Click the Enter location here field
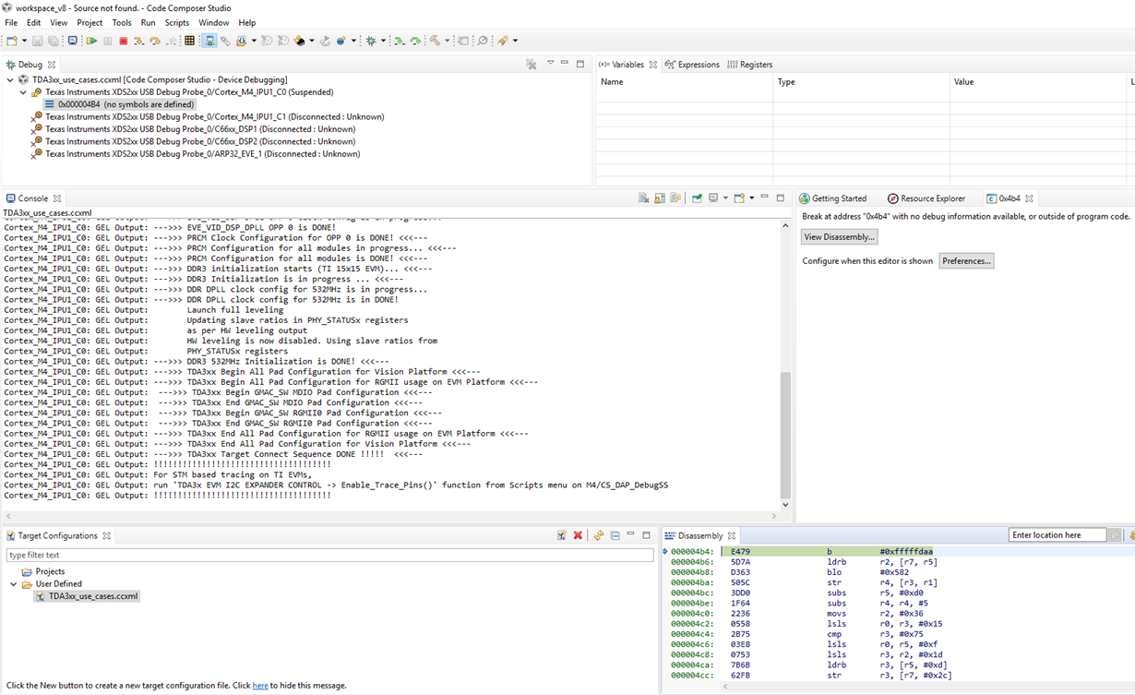Screen dimensions: 1135x695 click(1057, 535)
